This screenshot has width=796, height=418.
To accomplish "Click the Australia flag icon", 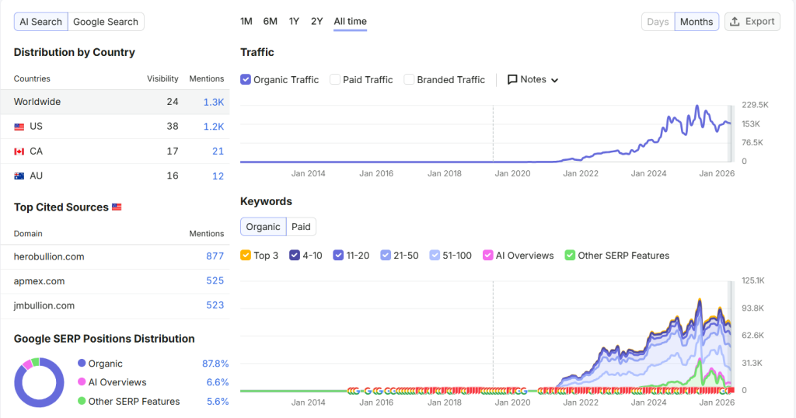I will pyautogui.click(x=19, y=176).
